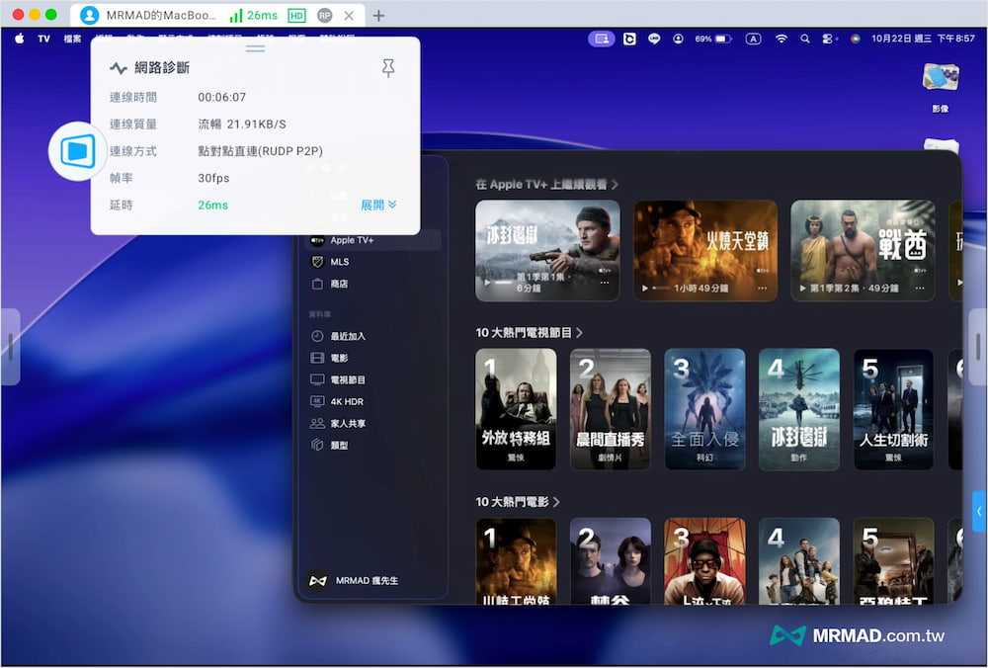The height and width of the screenshot is (668, 988).
Task: Expand network details with 展開
Action: tap(378, 205)
